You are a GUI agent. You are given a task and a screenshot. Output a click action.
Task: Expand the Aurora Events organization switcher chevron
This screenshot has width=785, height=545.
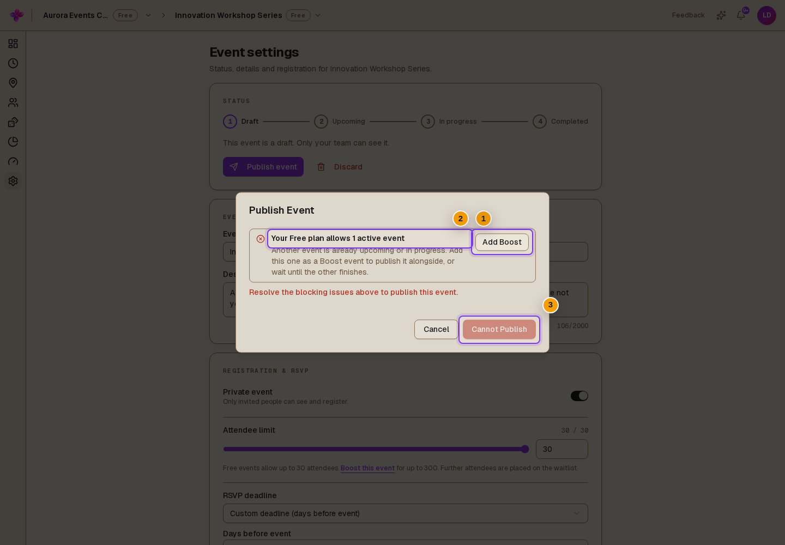coord(148,15)
